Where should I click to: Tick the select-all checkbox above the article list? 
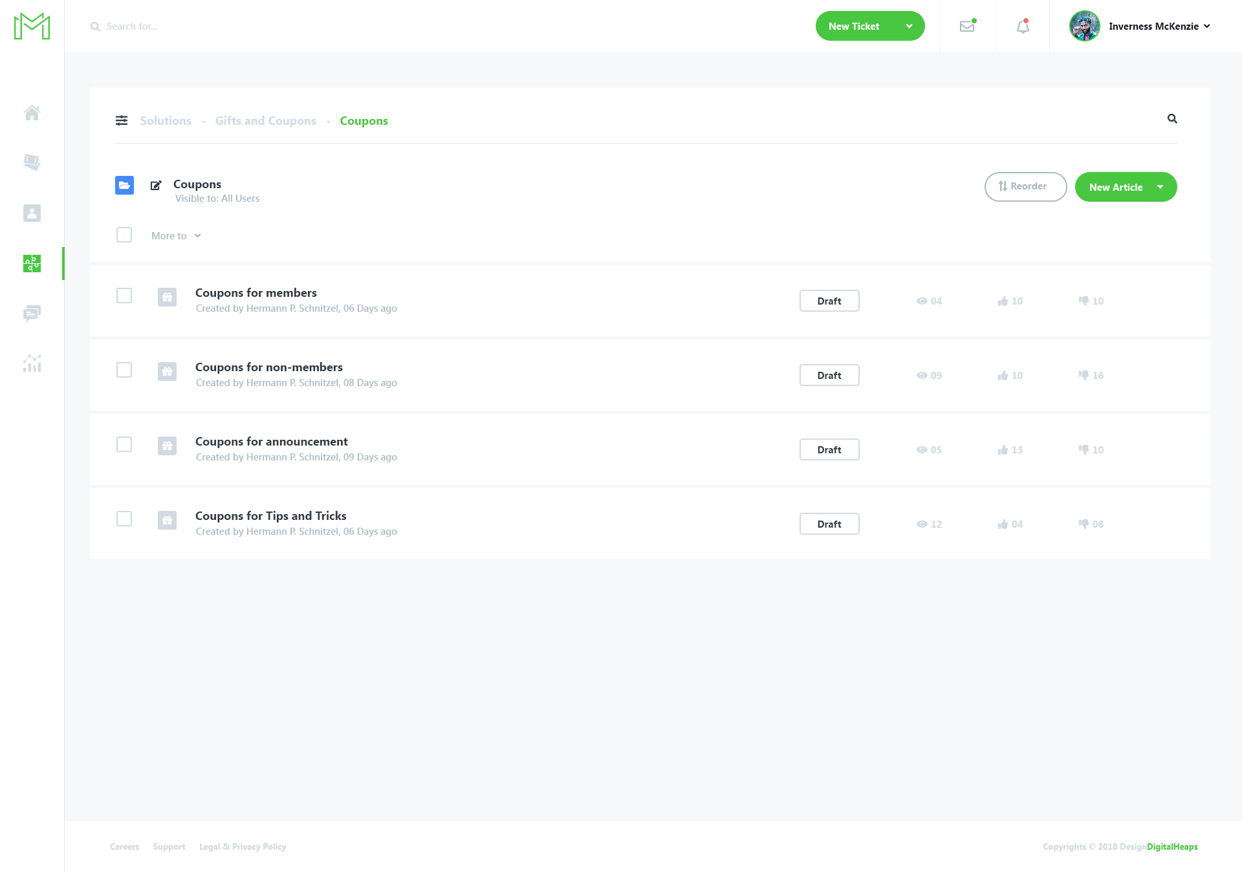coord(124,235)
